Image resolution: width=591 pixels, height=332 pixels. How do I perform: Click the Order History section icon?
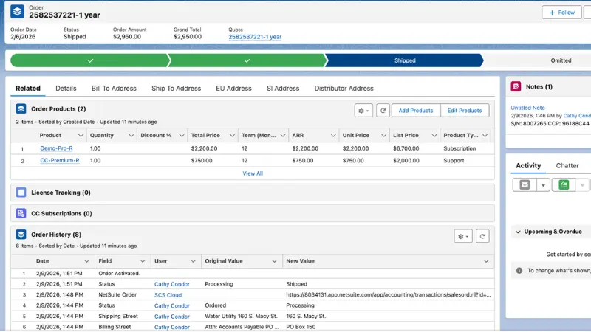[x=21, y=235]
